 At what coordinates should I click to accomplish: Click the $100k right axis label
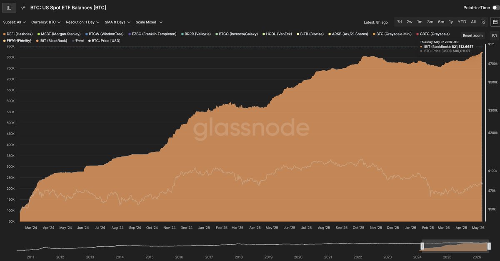pos(492,171)
